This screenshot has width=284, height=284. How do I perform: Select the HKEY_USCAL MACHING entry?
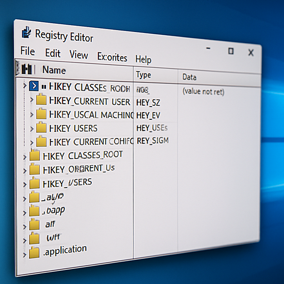(x=91, y=115)
